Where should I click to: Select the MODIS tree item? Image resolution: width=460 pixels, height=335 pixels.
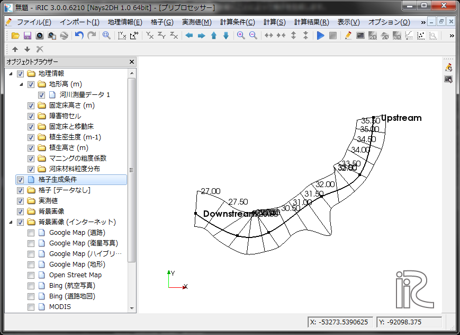tap(60, 307)
